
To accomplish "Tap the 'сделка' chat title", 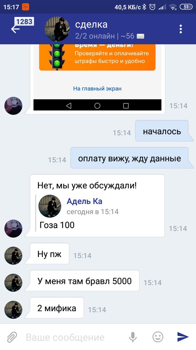I will point(91,25).
